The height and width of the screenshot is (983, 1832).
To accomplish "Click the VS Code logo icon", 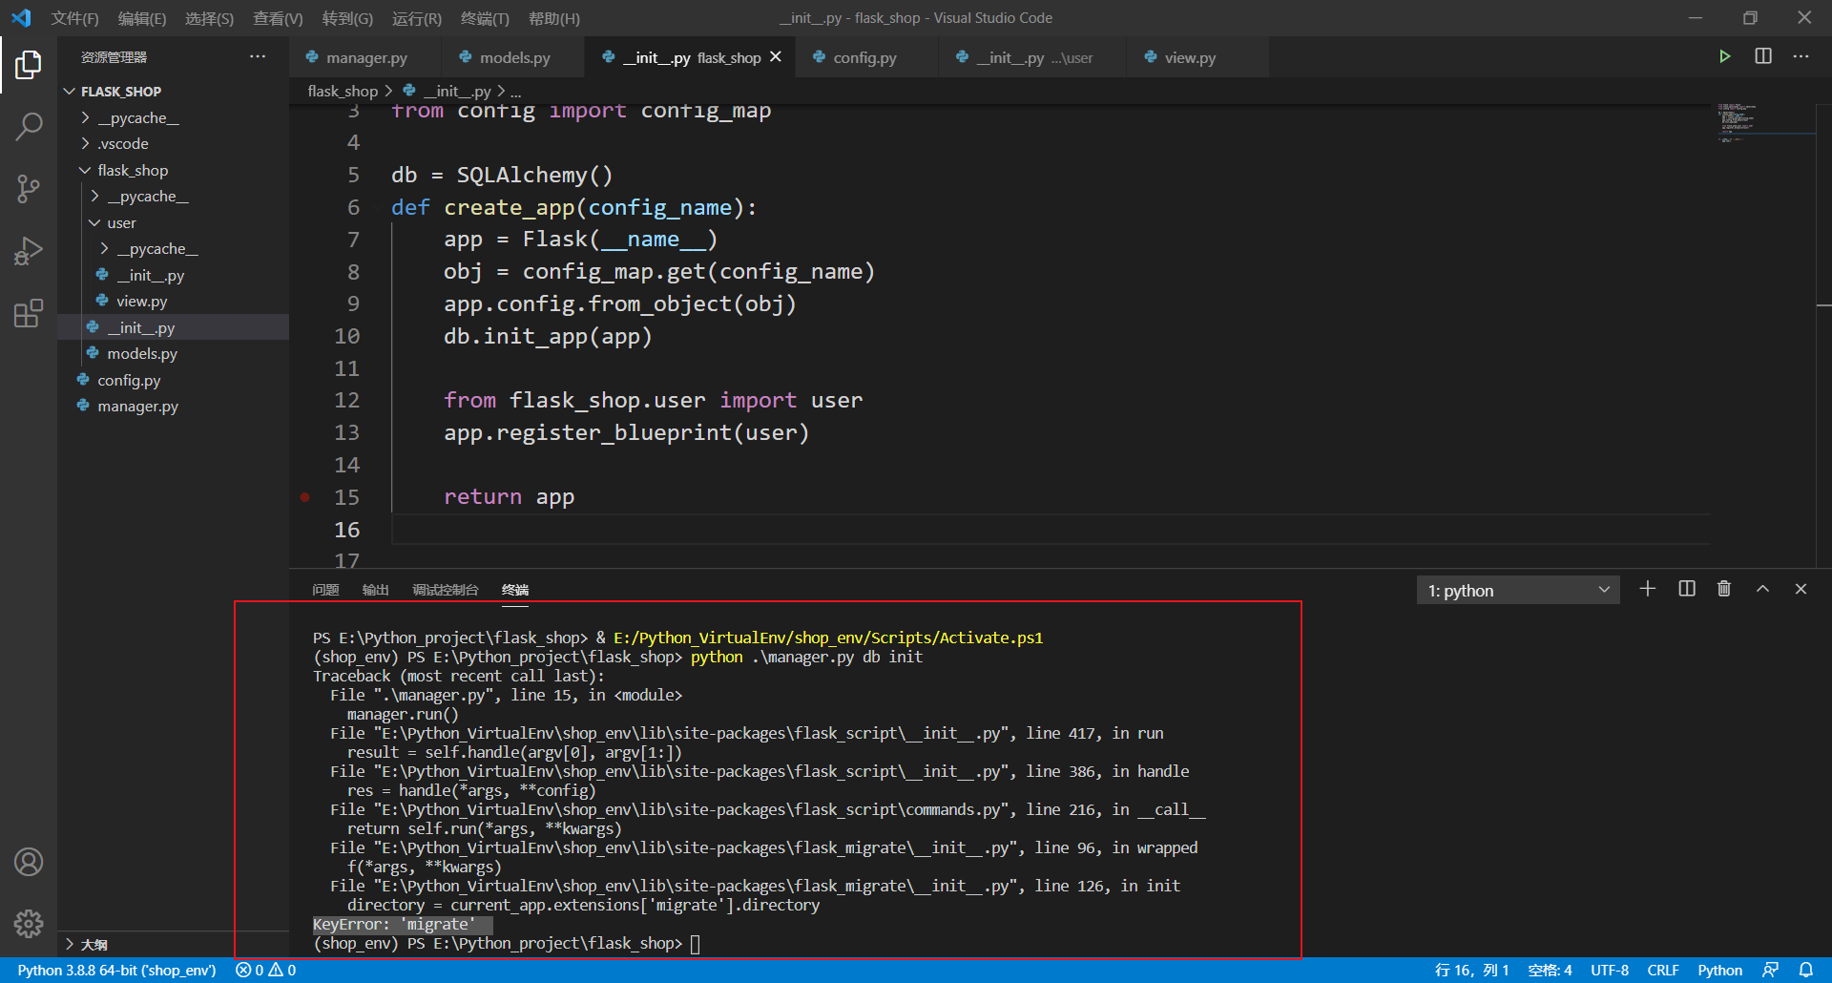I will tap(21, 18).
